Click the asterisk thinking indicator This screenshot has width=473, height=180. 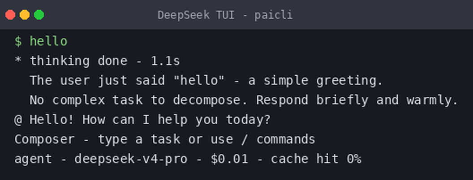(x=18, y=61)
